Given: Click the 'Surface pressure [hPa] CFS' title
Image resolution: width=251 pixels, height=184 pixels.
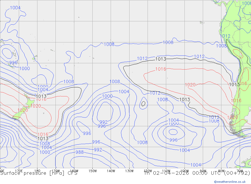Looking at the screenshot, I should (39, 173).
